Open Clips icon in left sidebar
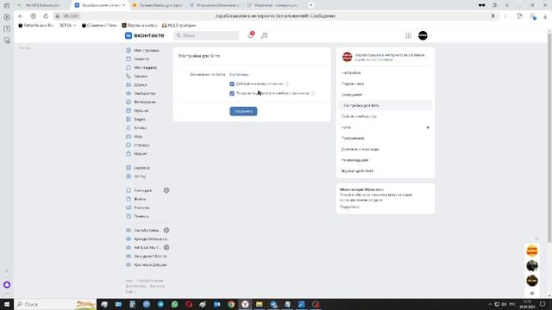Image resolution: width=552 pixels, height=310 pixels. [129, 128]
